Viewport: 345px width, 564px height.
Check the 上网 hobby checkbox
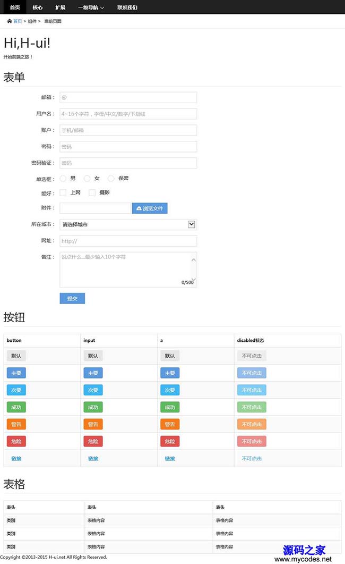click(63, 193)
